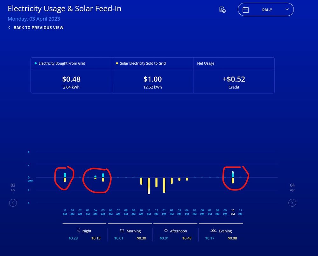Click the yellow 11 AM solar bar
Viewport: 318px width, 256px height.
[x=149, y=186]
